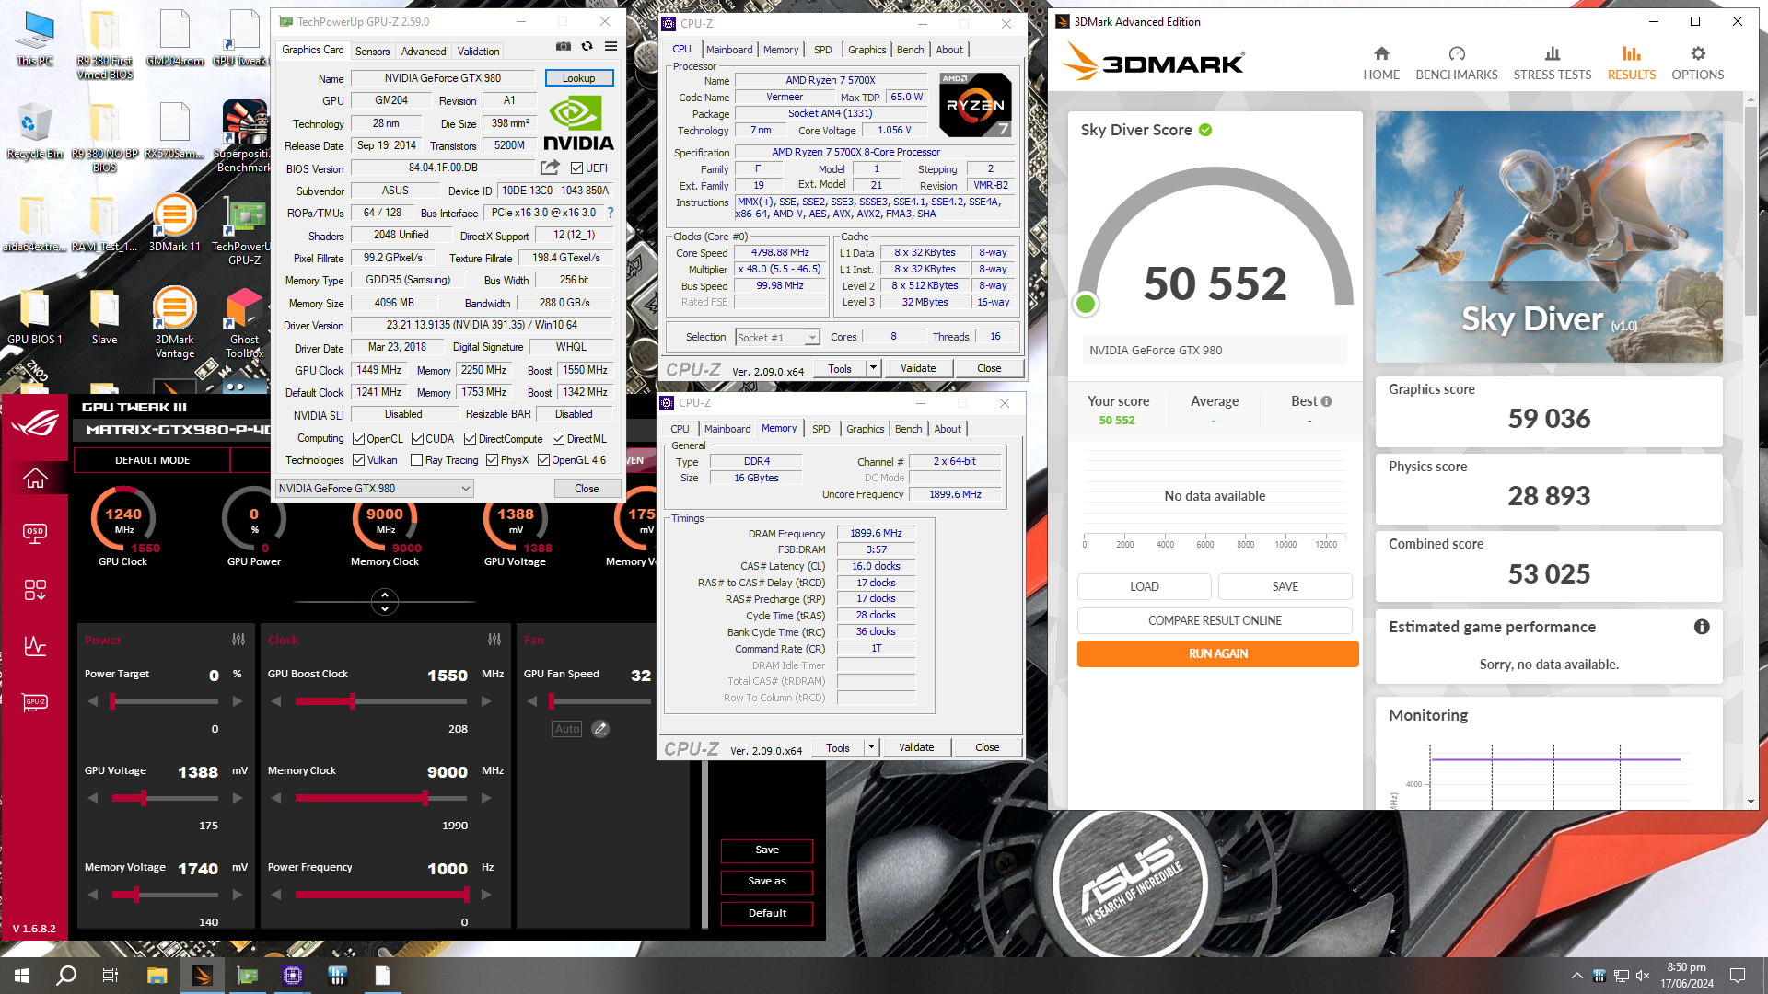Open the GPU Tweak III home icon
1768x994 pixels.
tap(35, 479)
